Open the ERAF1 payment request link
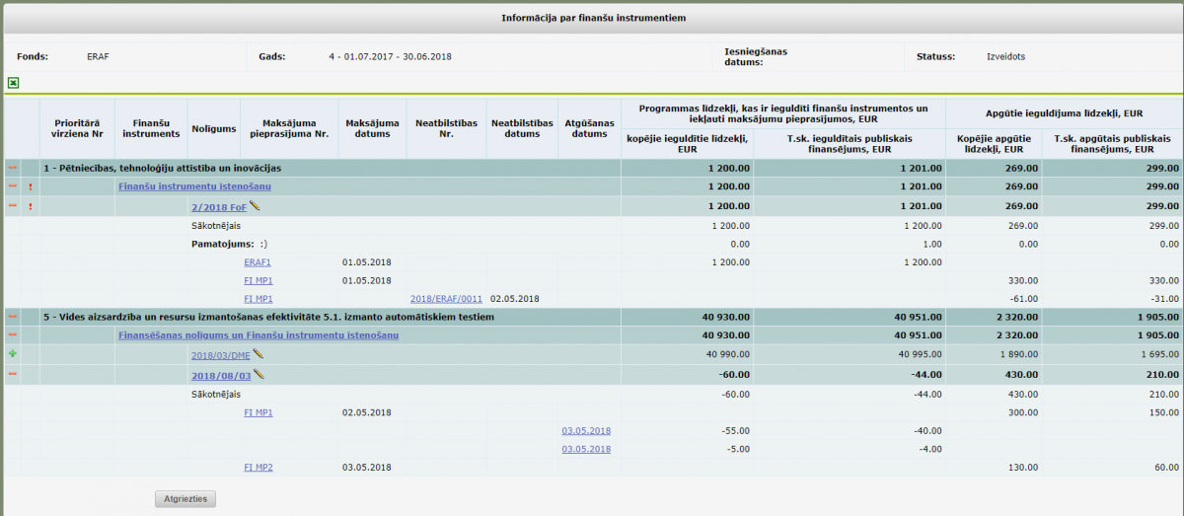1184x516 pixels. [x=258, y=262]
